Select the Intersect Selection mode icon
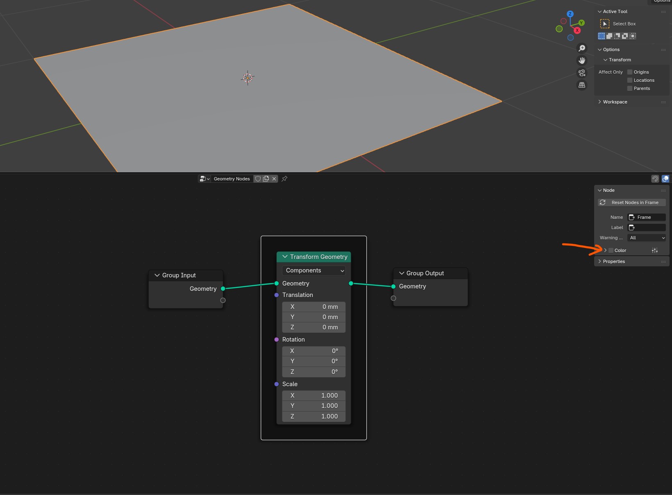672x495 pixels. 633,36
